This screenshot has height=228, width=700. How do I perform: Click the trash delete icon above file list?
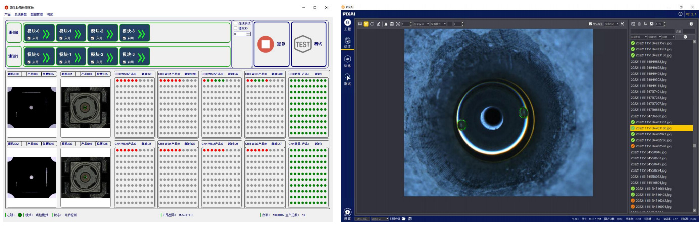(x=639, y=24)
